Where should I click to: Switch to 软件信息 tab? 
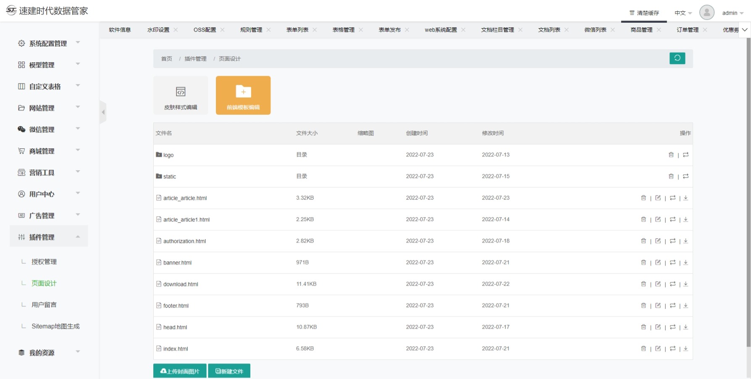[x=120, y=30]
